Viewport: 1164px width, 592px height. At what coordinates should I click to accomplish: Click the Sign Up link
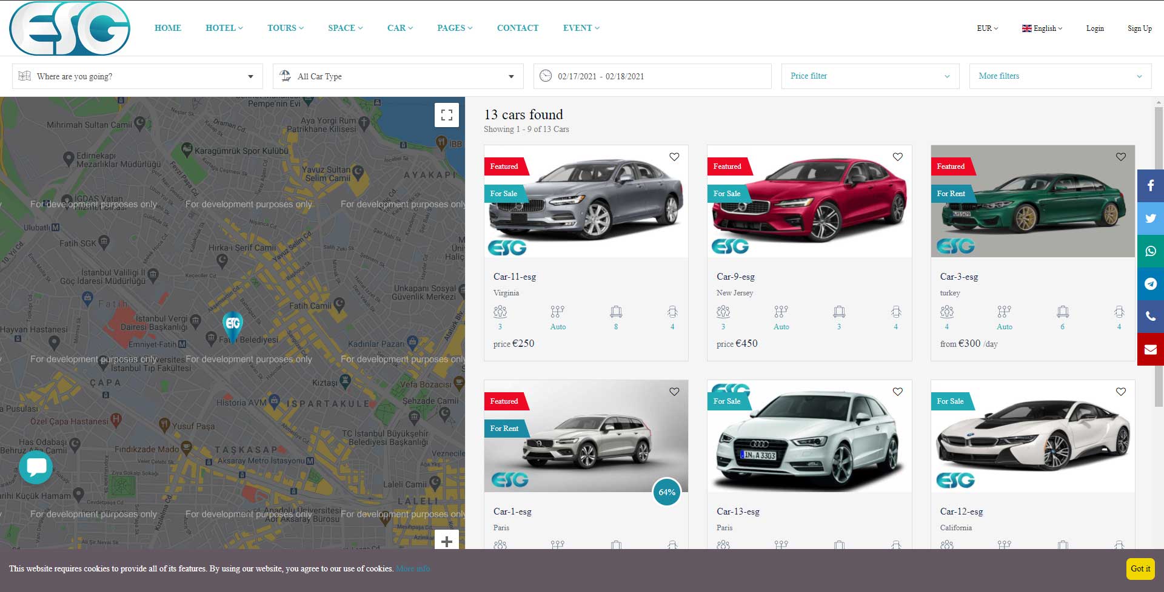click(1139, 28)
